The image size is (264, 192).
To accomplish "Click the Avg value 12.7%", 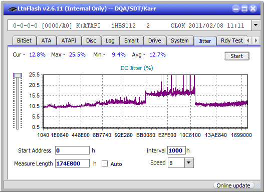I will 158,54.
